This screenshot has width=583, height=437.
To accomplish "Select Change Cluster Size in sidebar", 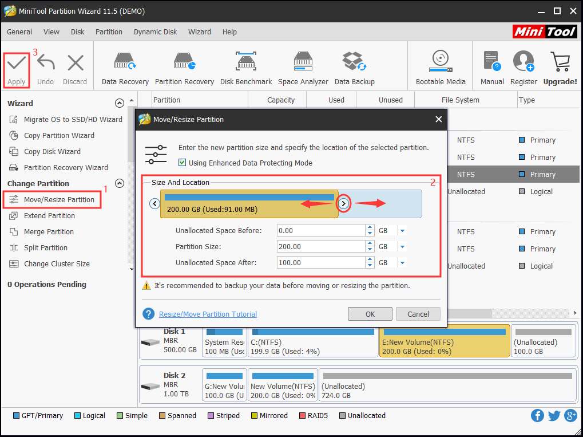I will tap(49, 263).
